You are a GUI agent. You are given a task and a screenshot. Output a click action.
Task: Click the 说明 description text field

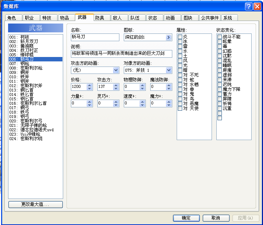pos(122,54)
